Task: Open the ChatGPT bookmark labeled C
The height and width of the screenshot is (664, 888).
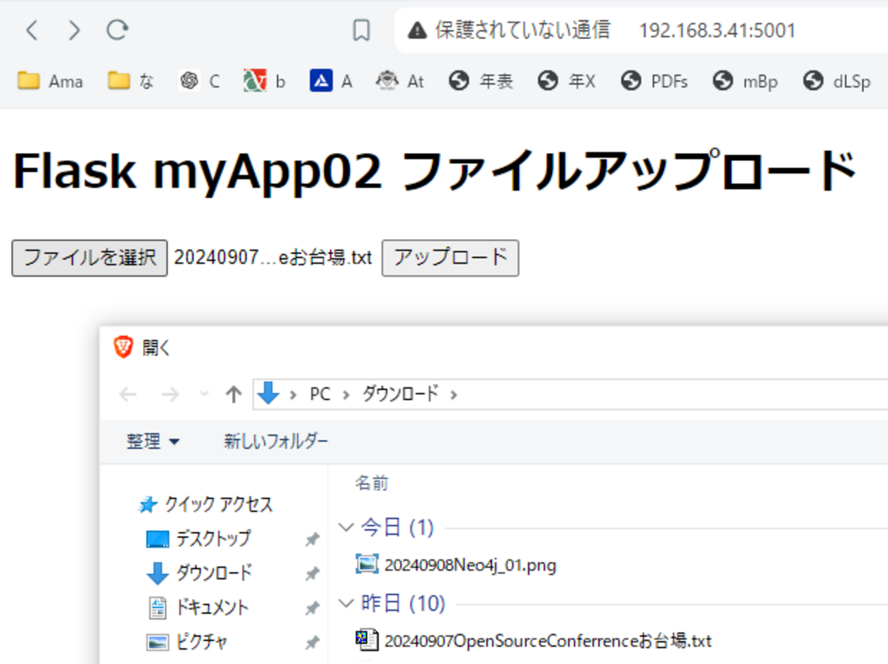Action: pos(200,81)
